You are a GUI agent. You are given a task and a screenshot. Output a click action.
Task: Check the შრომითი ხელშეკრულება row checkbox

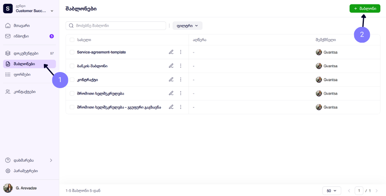[72, 93]
